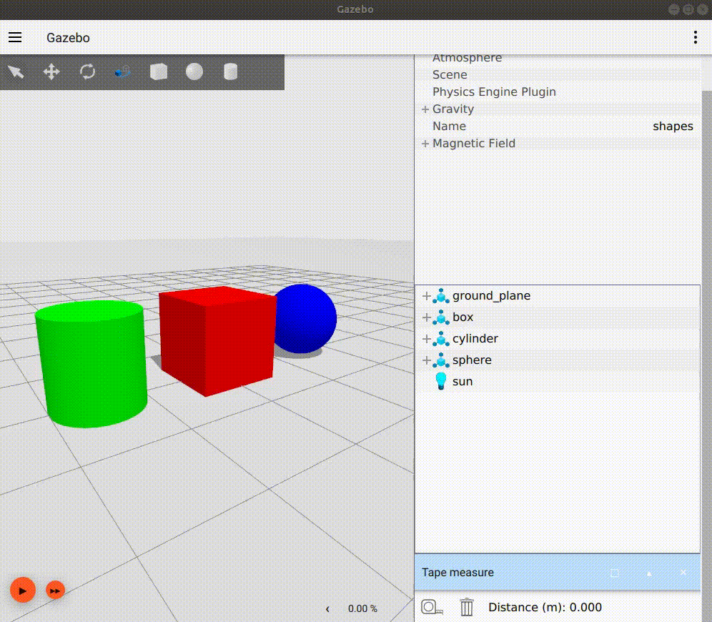Image resolution: width=712 pixels, height=622 pixels.
Task: Click the Gravity label
Action: click(453, 109)
